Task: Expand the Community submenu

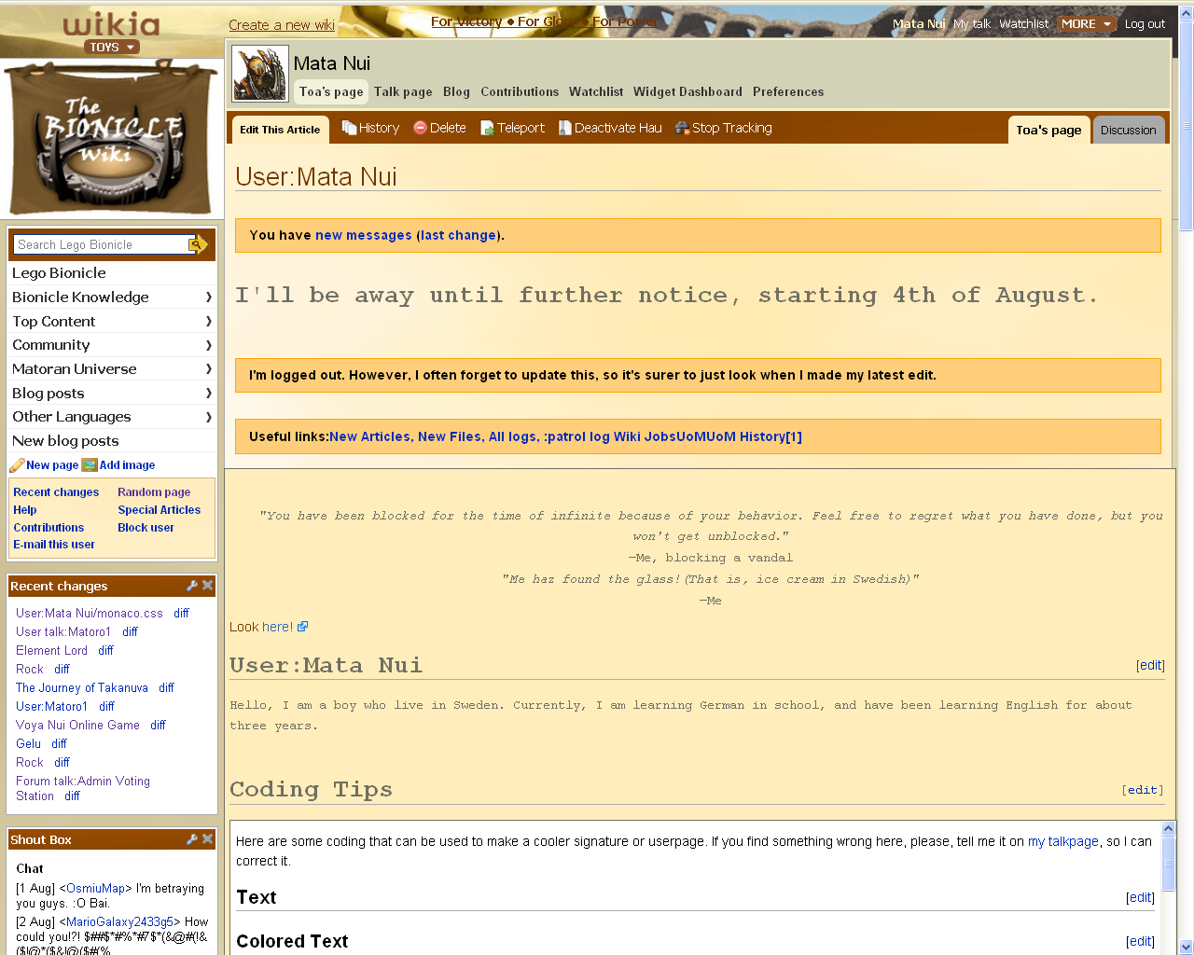Action: tap(208, 345)
